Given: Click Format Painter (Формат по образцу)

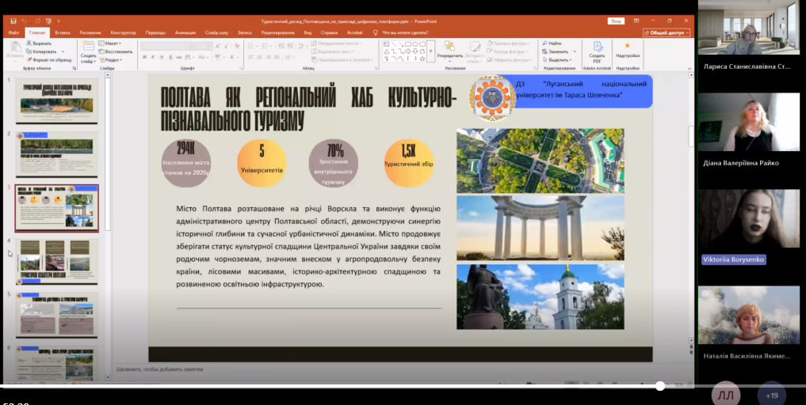Looking at the screenshot, I should [29, 59].
